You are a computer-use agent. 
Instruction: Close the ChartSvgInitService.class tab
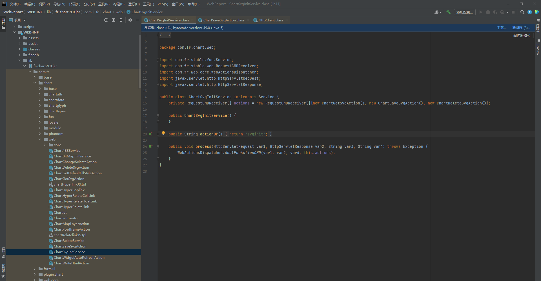(x=192, y=20)
